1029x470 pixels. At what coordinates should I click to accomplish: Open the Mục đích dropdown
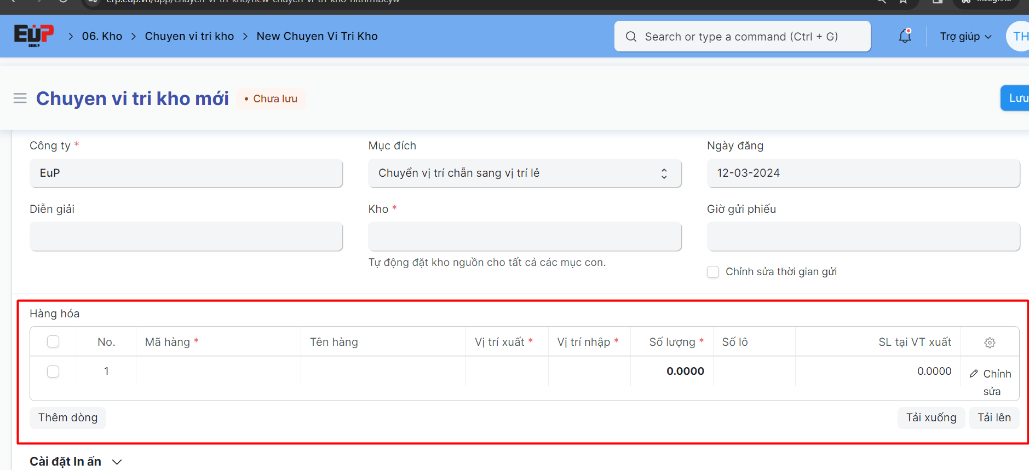[525, 173]
